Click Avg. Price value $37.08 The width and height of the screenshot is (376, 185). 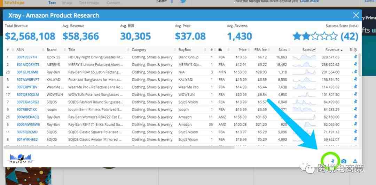pos(190,37)
